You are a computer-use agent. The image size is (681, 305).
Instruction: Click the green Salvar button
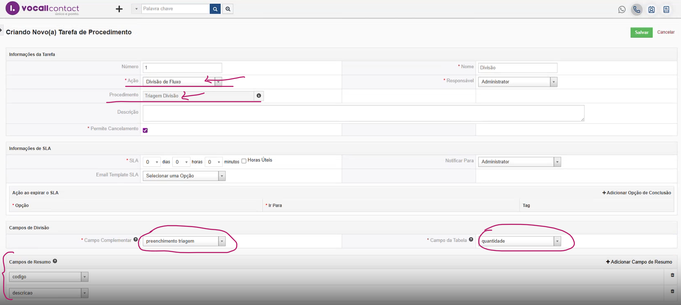pos(641,32)
